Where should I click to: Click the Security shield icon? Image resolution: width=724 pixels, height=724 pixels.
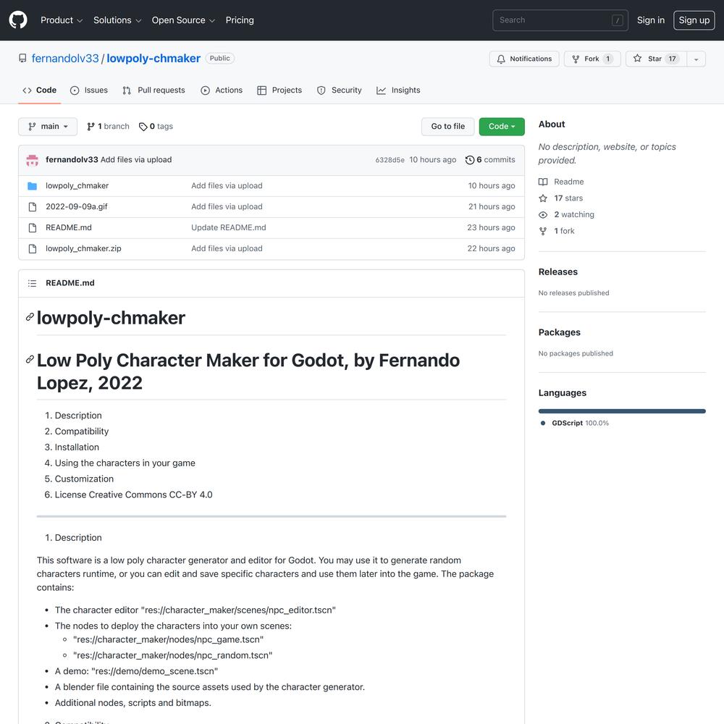[x=321, y=90]
